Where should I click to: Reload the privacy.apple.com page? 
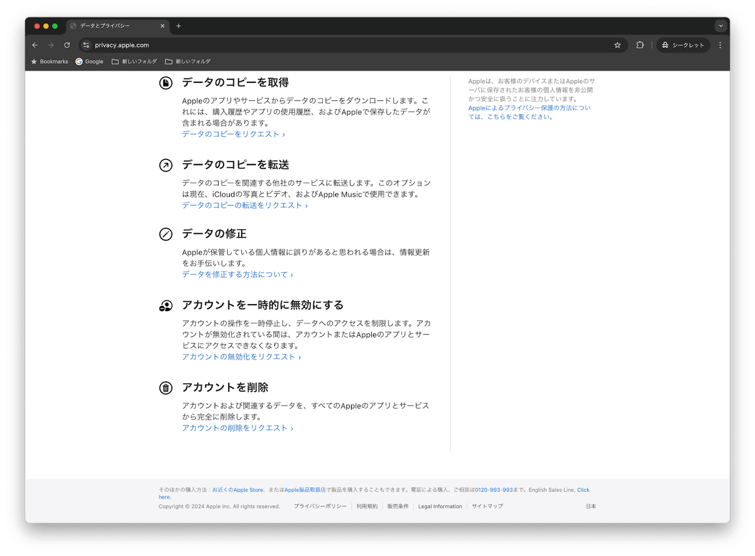pyautogui.click(x=67, y=45)
